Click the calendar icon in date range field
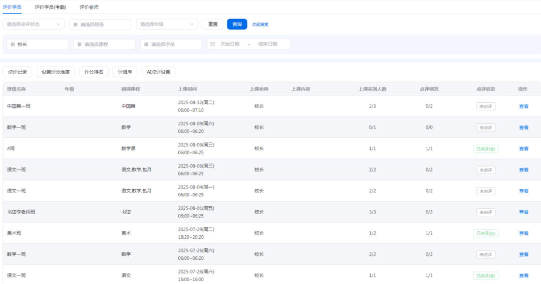Screen dimensions: 541x284 pos(213,44)
